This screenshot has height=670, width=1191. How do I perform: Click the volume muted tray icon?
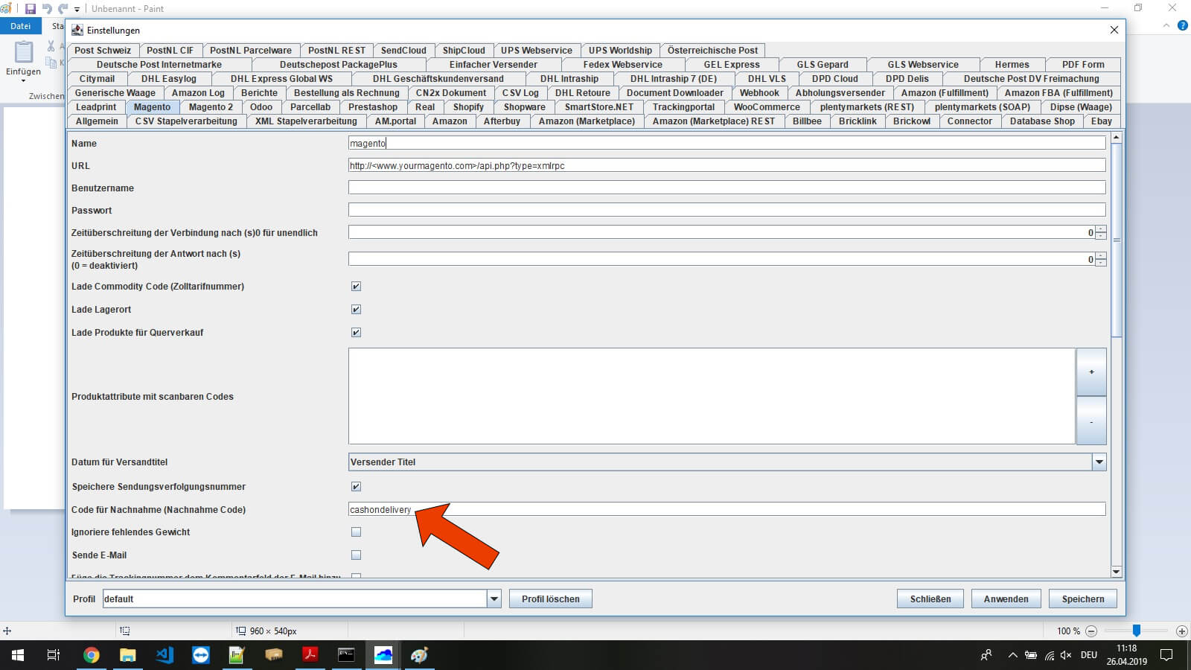[1066, 655]
